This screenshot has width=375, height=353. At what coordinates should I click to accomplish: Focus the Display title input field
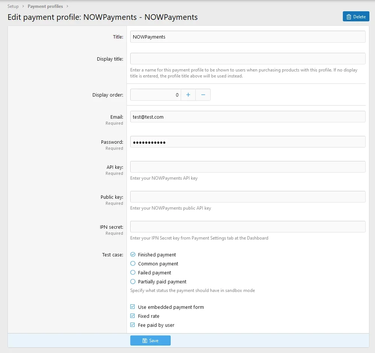pyautogui.click(x=247, y=58)
